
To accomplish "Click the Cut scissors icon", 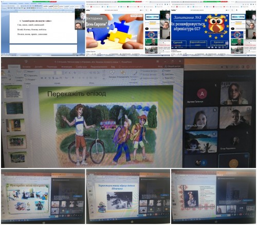I will click(9, 72).
